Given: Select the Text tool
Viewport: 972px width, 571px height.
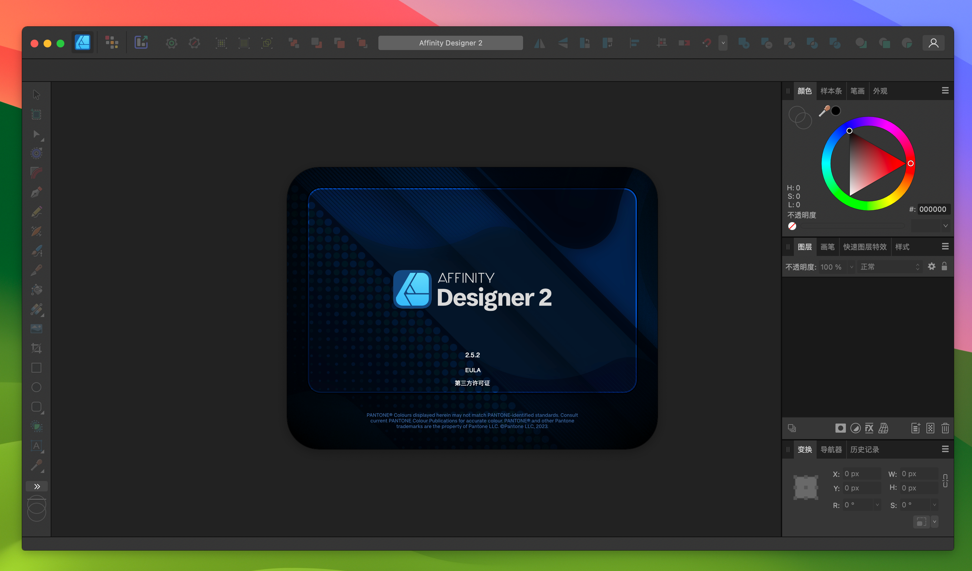Looking at the screenshot, I should (37, 447).
